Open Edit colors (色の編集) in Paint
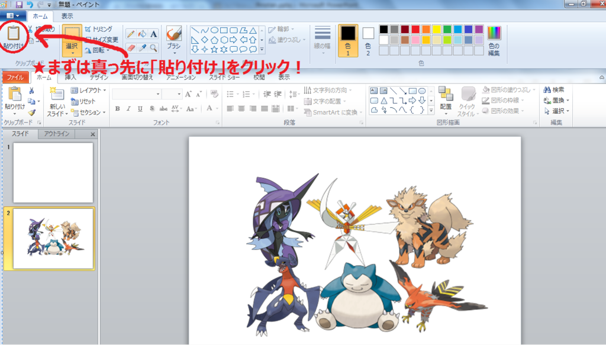Viewport: 606px width, 345px height. click(494, 41)
